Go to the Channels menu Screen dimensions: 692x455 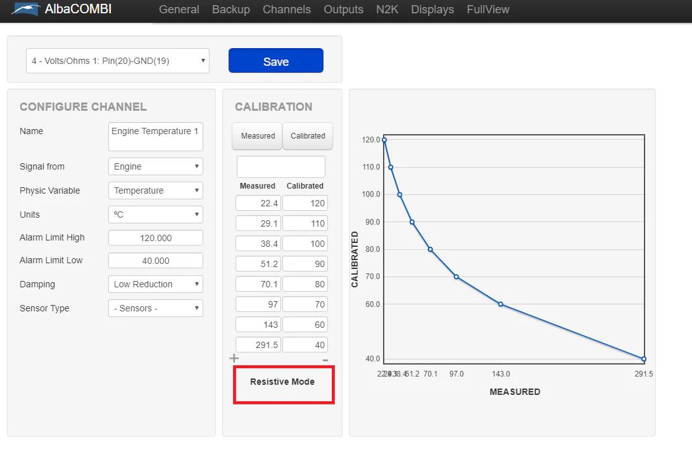point(287,9)
